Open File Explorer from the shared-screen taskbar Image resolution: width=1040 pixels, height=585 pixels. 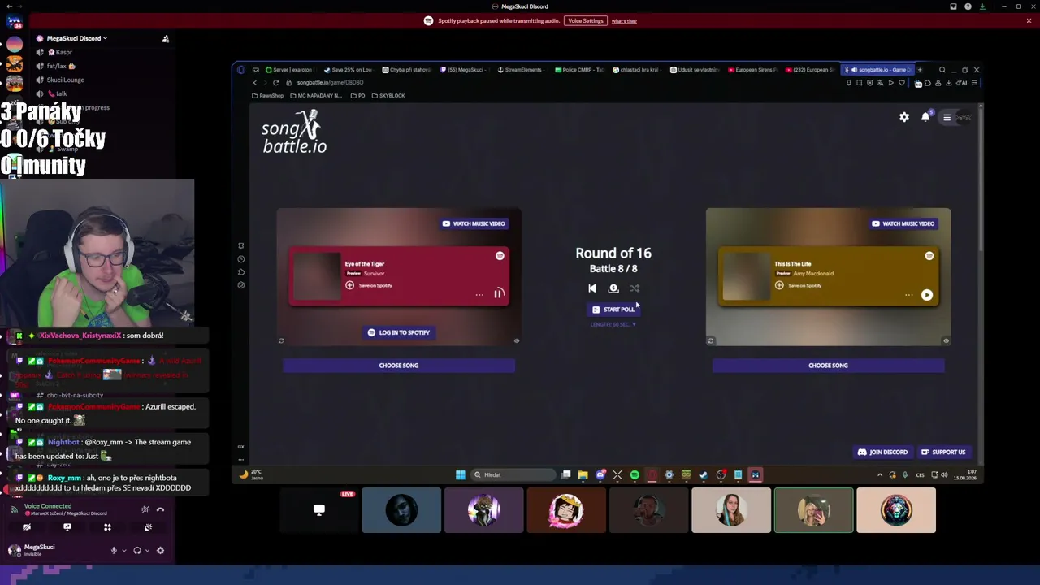pyautogui.click(x=583, y=475)
